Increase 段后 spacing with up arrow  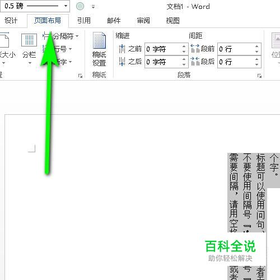(x=257, y=59)
